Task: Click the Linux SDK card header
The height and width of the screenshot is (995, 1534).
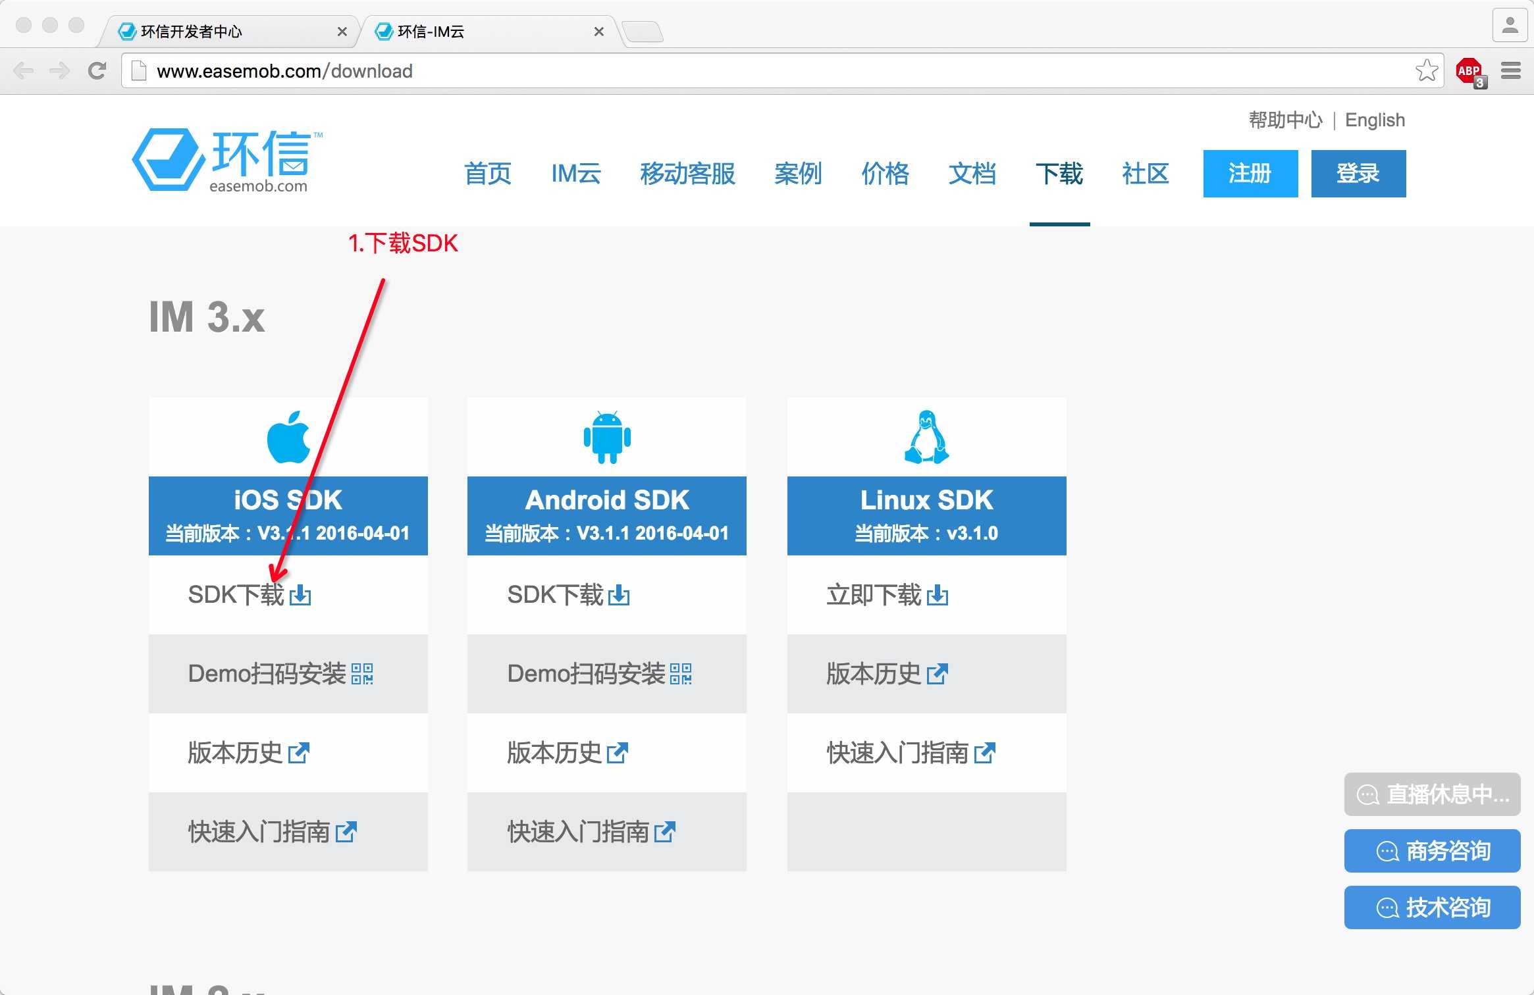Action: tap(926, 516)
